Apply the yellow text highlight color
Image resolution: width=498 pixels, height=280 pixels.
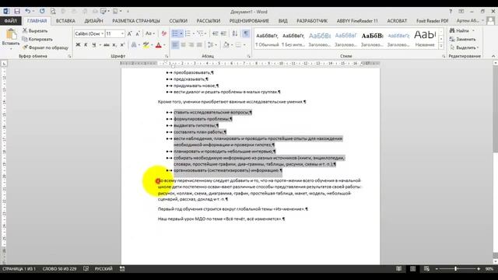pos(146,45)
